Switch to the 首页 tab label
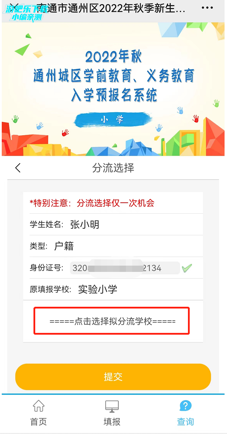 coord(38,421)
